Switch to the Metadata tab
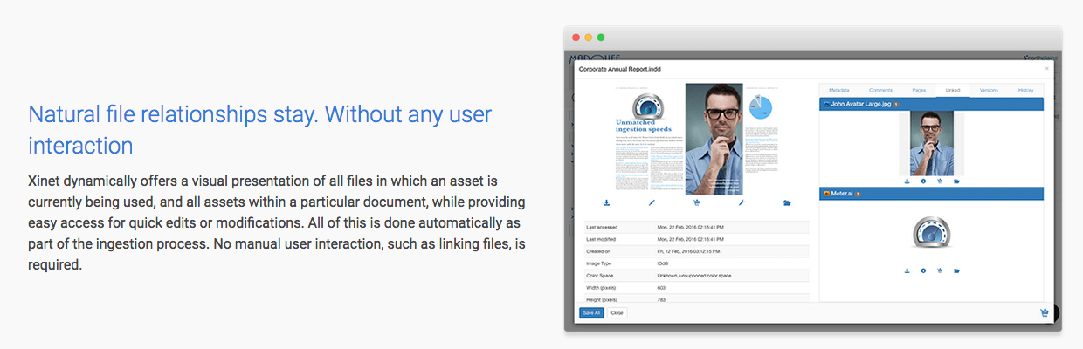Viewport: 1083px width, 349px height. click(x=839, y=90)
